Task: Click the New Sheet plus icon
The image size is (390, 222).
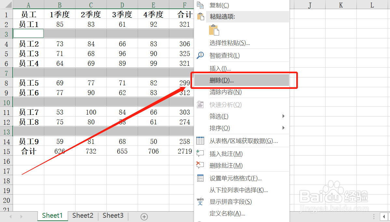Action: (x=144, y=216)
